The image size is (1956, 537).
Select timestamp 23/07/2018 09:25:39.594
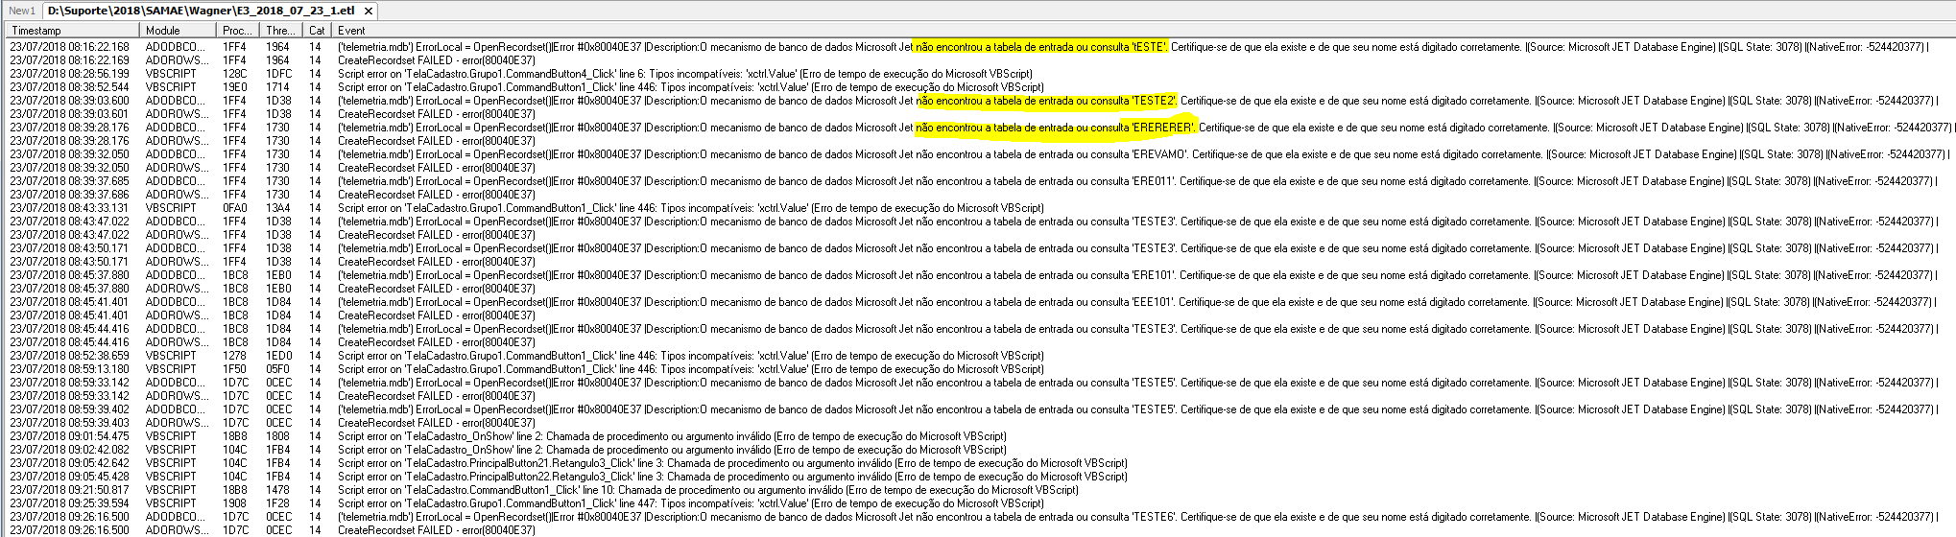point(69,503)
